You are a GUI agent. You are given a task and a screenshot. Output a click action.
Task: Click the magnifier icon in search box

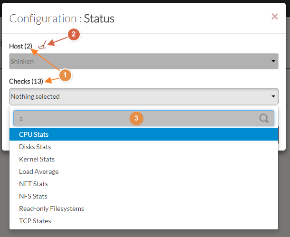click(x=264, y=118)
